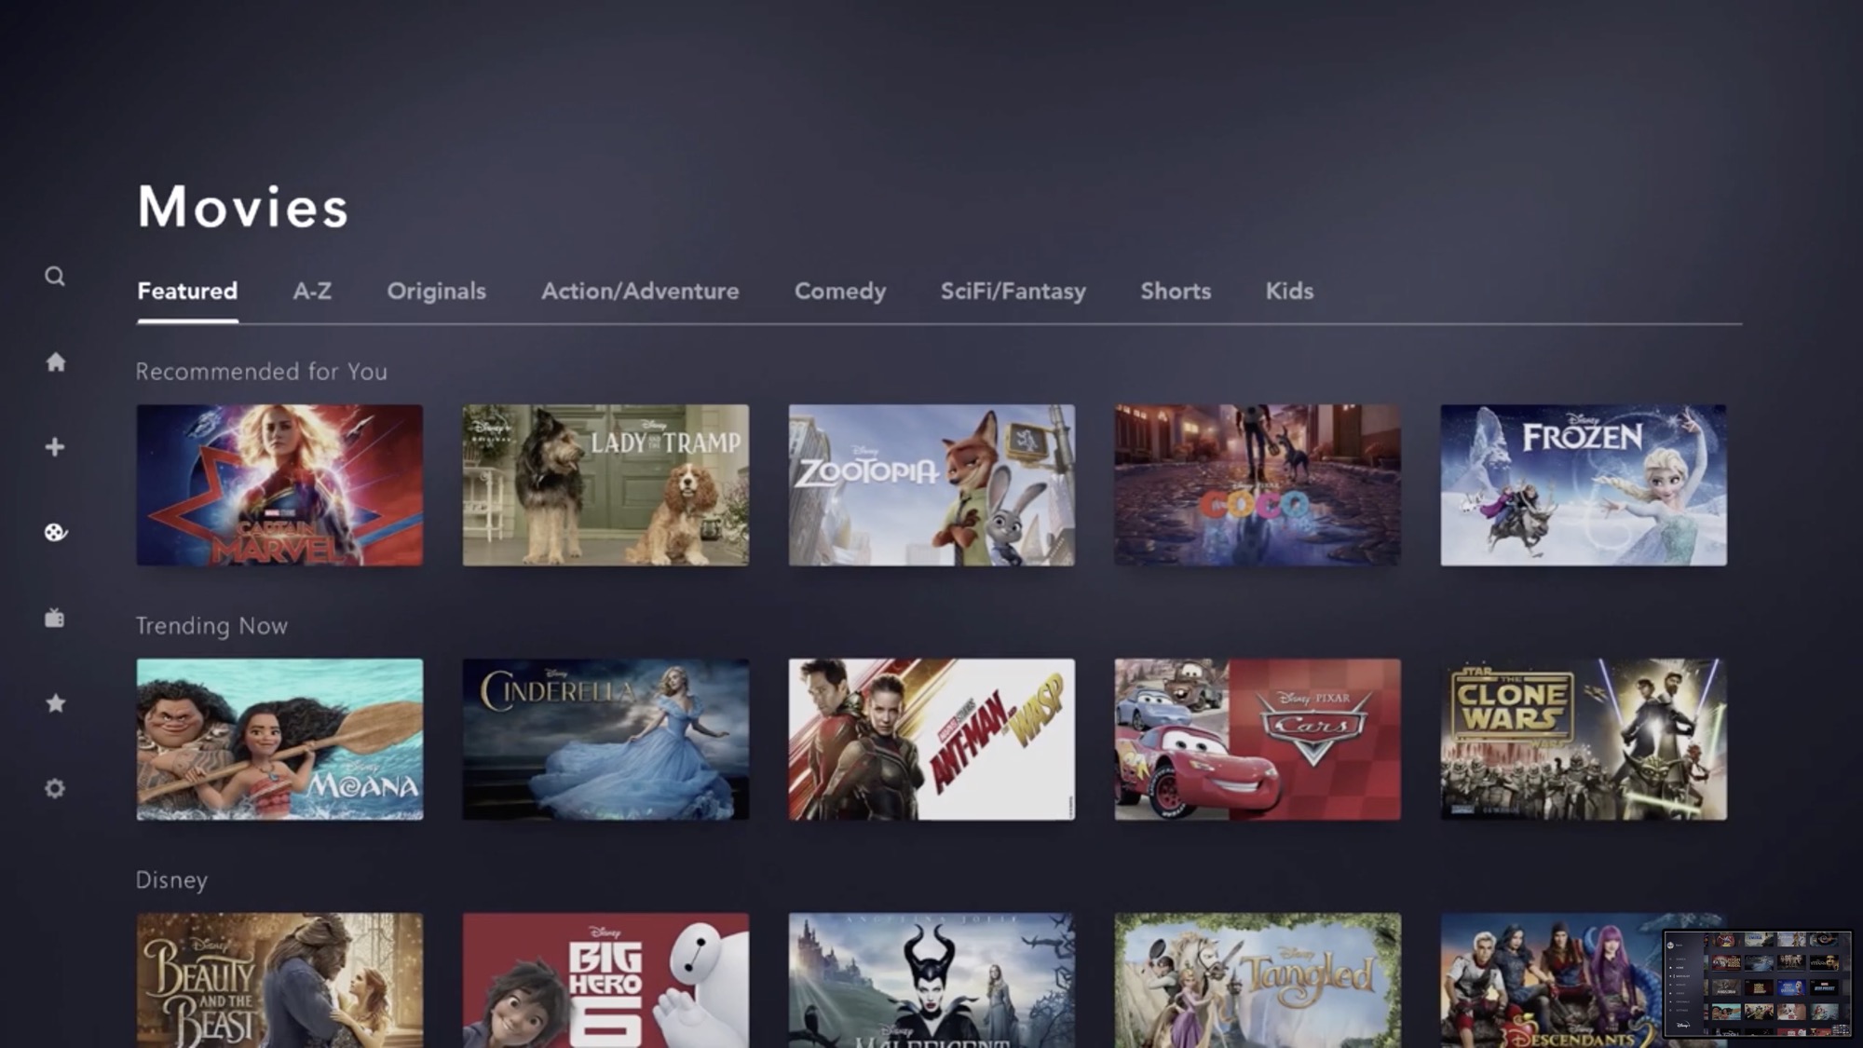Select the Movies film reel icon
Viewport: 1863px width, 1048px height.
tap(55, 532)
